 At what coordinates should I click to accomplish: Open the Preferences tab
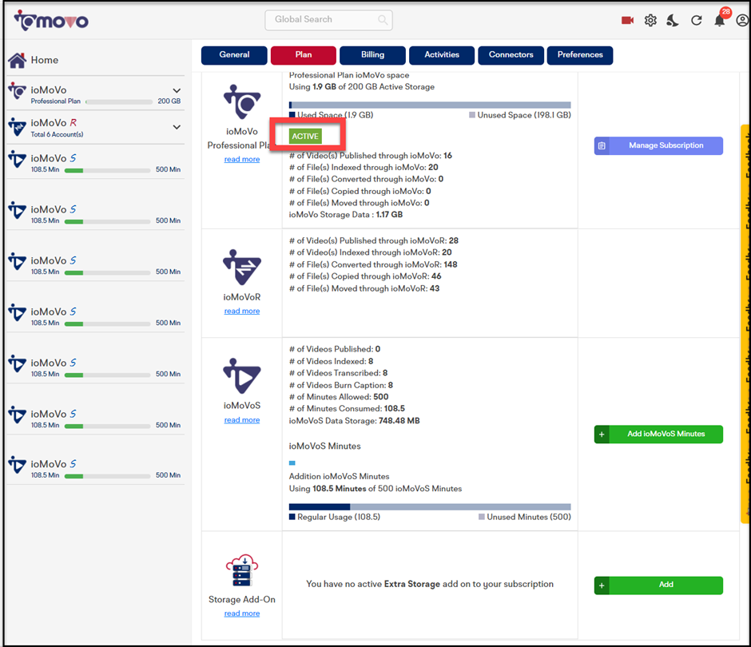point(580,55)
